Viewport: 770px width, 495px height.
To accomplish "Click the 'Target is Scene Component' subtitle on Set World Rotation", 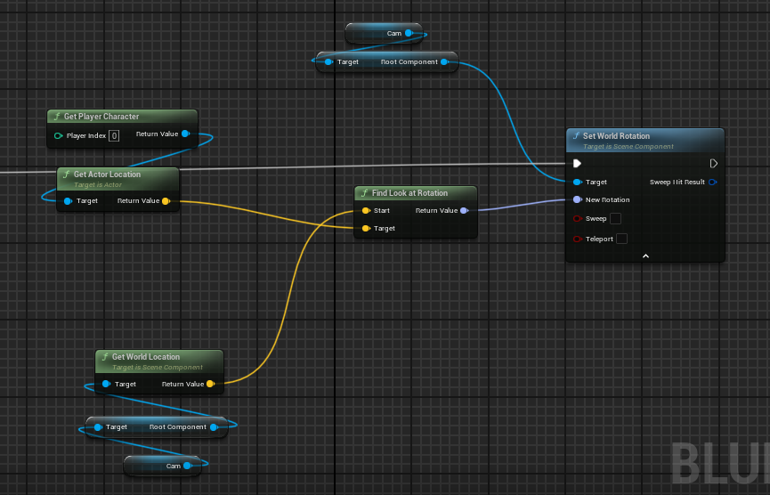I will click(628, 146).
